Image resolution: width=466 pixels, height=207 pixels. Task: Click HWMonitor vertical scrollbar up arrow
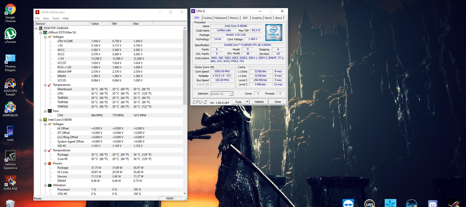point(185,28)
